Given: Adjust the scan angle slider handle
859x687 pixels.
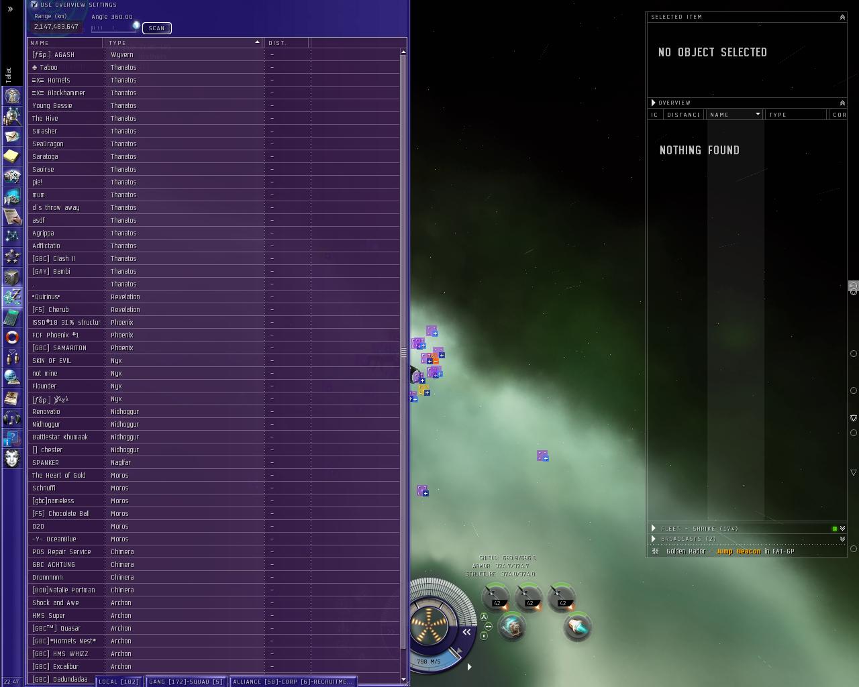Looking at the screenshot, I should tap(136, 26).
